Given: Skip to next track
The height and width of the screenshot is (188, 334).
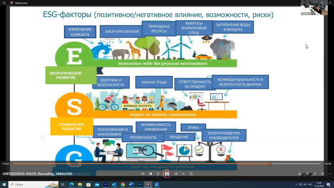Looking at the screenshot, I should [183, 174].
